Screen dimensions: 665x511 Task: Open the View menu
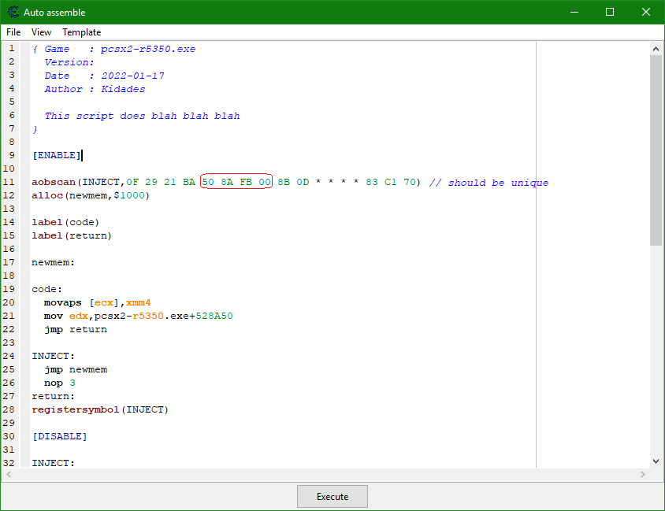click(x=41, y=32)
